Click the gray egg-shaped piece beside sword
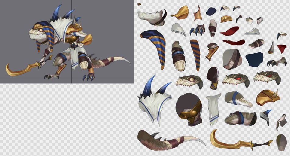Screen dimensions: 290x156 281,142
